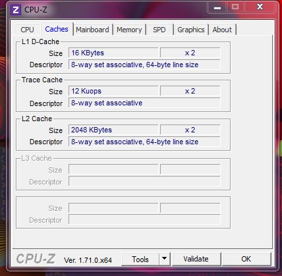282x276 pixels.
Task: Click the empty L3 Cache size field
Action: pos(113,169)
